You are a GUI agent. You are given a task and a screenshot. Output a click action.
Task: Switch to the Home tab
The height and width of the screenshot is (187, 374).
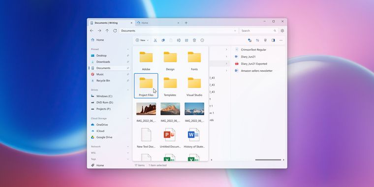click(158, 23)
